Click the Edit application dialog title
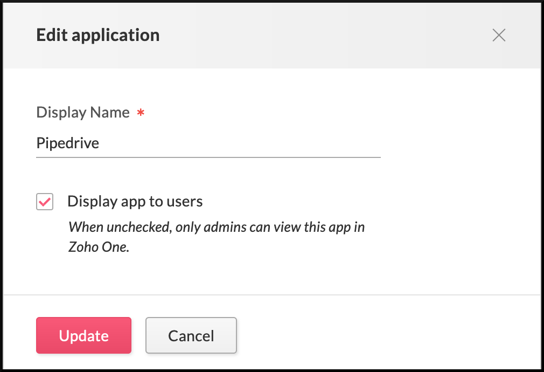This screenshot has height=372, width=544. click(x=97, y=35)
